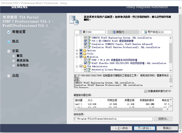Toggle the STEP 7 V5.4 SP5 migration checkbox

(x=85, y=60)
